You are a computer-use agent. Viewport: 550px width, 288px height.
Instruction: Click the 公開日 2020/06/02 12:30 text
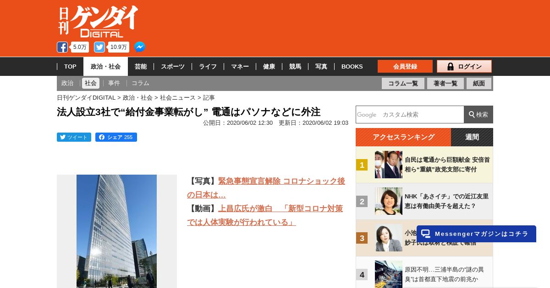[238, 123]
